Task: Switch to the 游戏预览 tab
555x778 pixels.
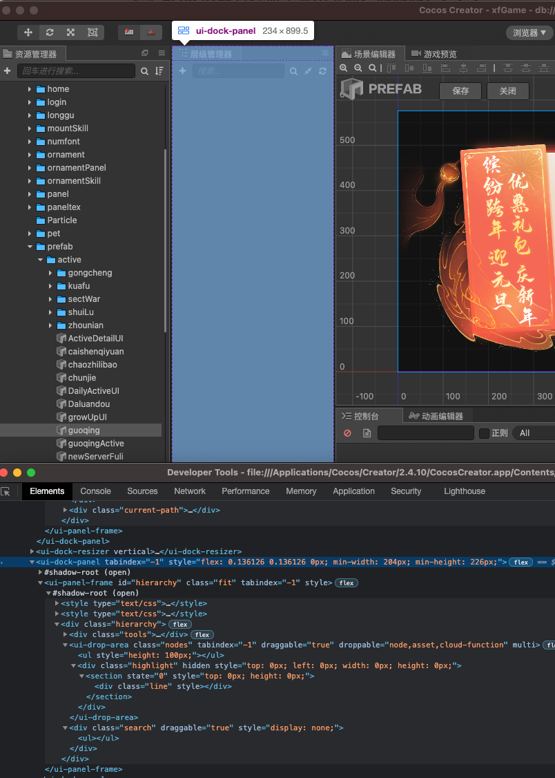Action: click(434, 54)
